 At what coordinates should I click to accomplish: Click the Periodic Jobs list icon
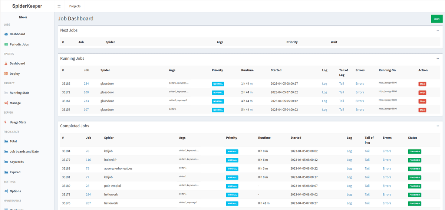point(6,45)
